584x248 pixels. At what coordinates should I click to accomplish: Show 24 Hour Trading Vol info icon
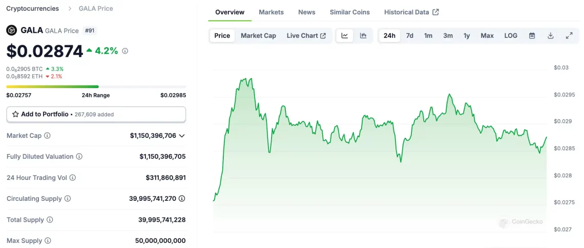pyautogui.click(x=73, y=178)
